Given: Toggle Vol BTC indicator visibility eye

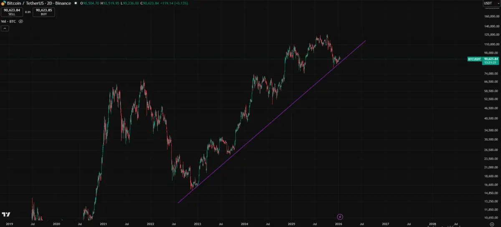Looking at the screenshot, I should pos(20,21).
